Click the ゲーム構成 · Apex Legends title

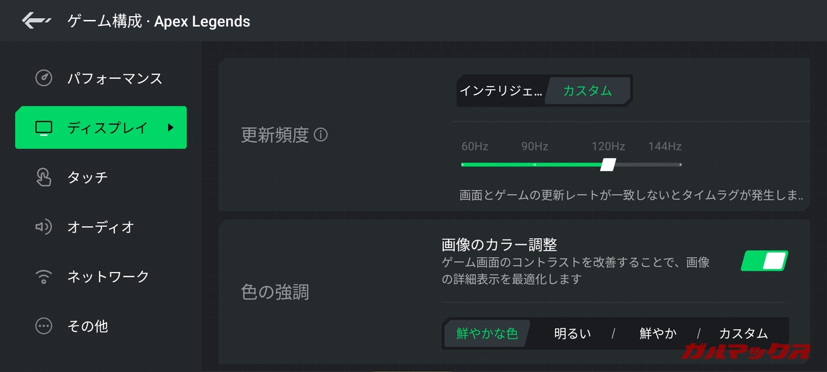click(158, 21)
